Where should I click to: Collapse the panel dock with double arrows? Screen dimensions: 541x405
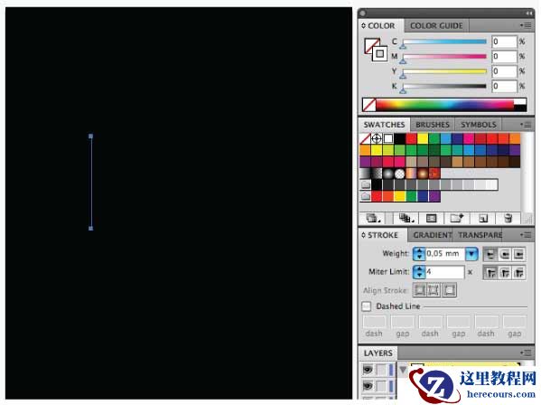click(528, 14)
